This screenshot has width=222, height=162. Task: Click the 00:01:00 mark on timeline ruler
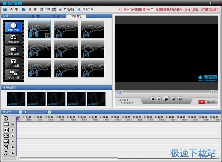pyautogui.click(x=82, y=117)
